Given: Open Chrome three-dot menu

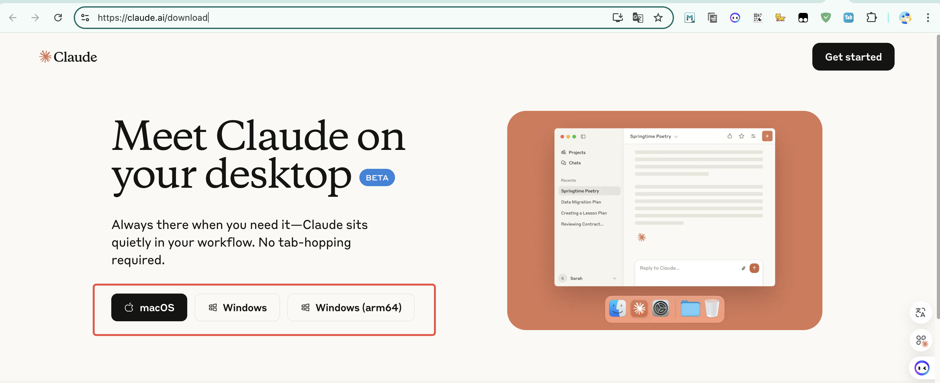Looking at the screenshot, I should point(928,18).
